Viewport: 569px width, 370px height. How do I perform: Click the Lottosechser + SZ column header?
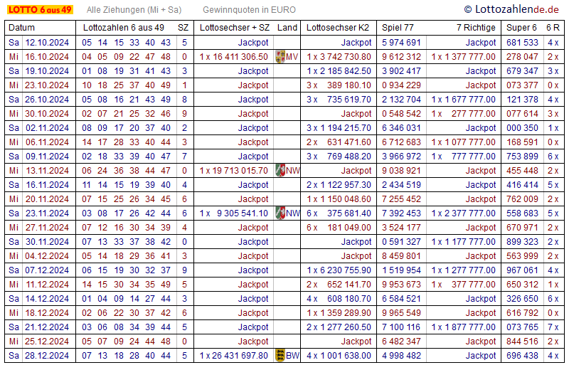pos(235,27)
